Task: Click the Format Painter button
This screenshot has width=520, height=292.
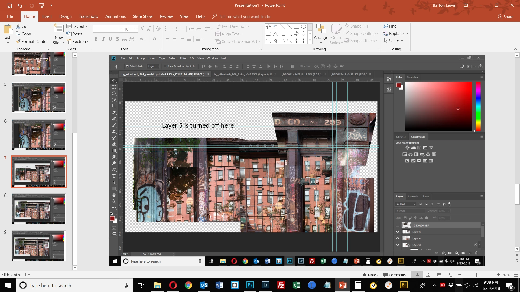Action: [32, 41]
